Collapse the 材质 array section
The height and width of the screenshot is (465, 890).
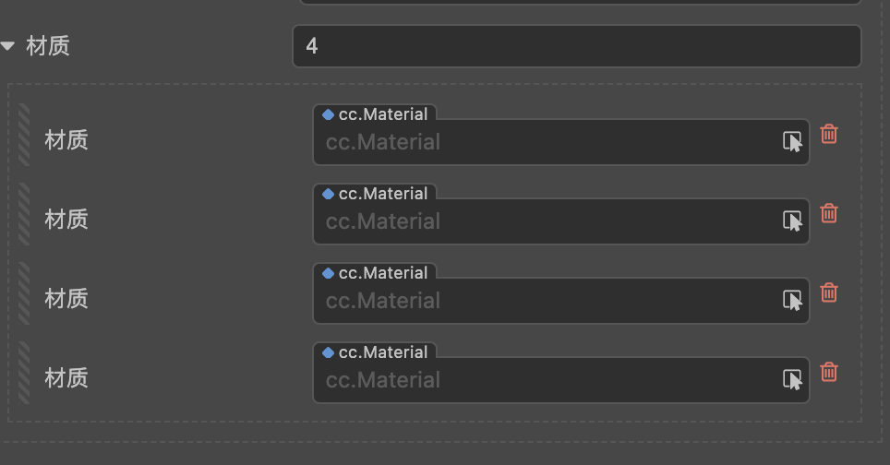8,45
